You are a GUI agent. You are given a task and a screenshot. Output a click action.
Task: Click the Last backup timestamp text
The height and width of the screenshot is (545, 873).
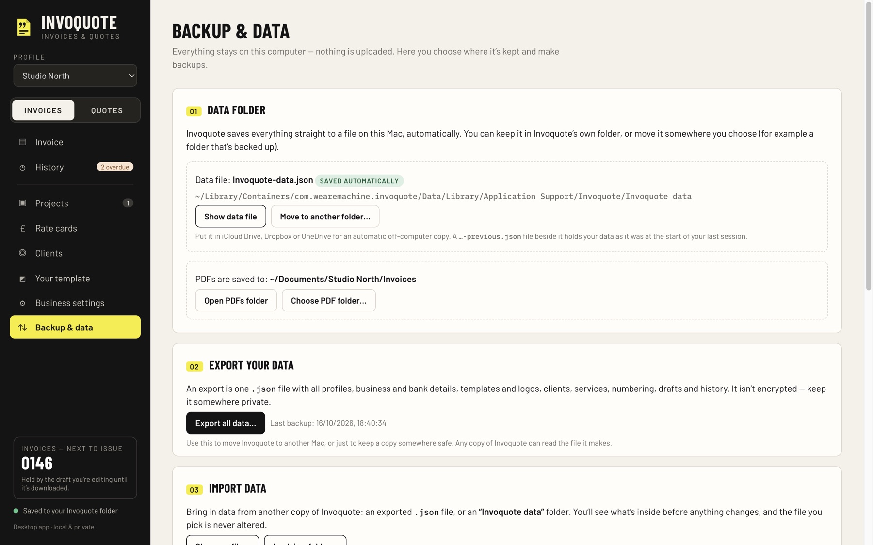click(x=328, y=423)
